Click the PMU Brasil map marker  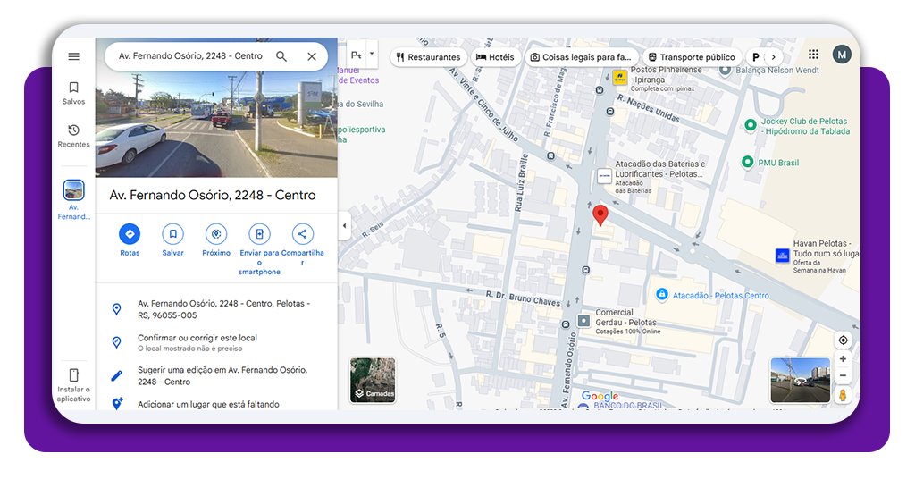747,162
